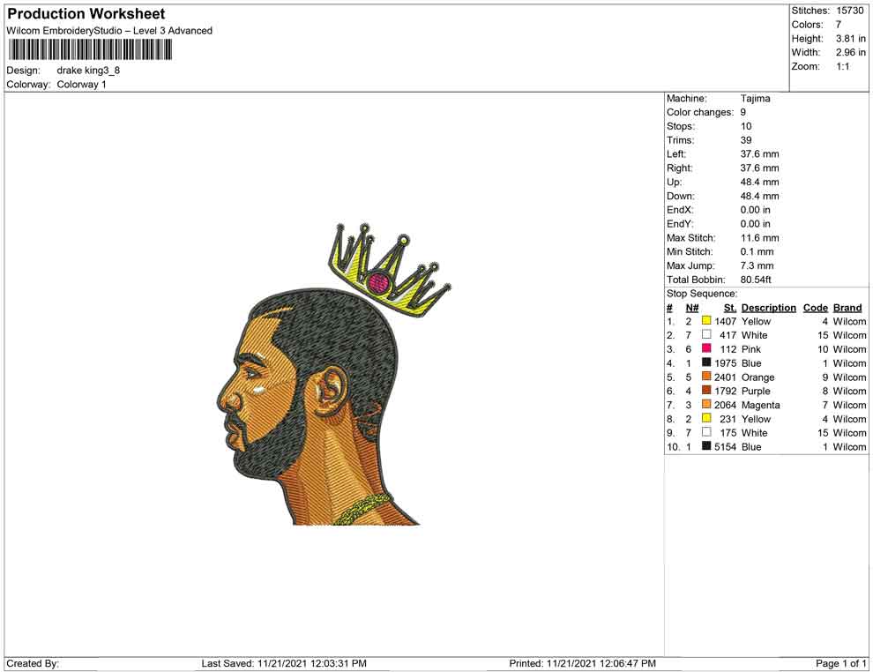
Task: Click the 'Magenta' description in stop 7
Action: 760,405
